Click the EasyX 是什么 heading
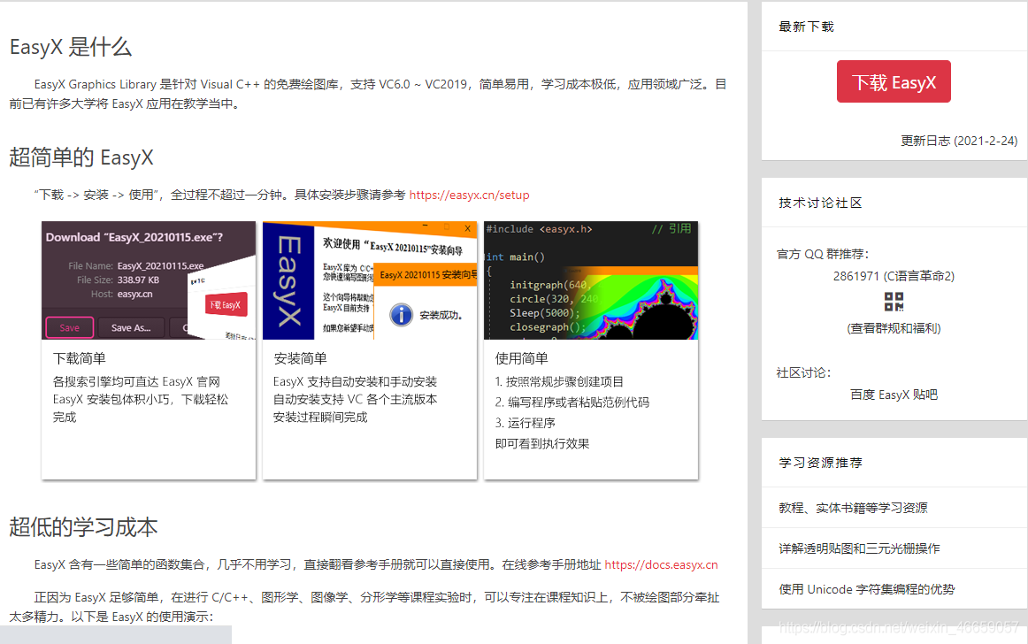This screenshot has width=1028, height=644. click(71, 47)
